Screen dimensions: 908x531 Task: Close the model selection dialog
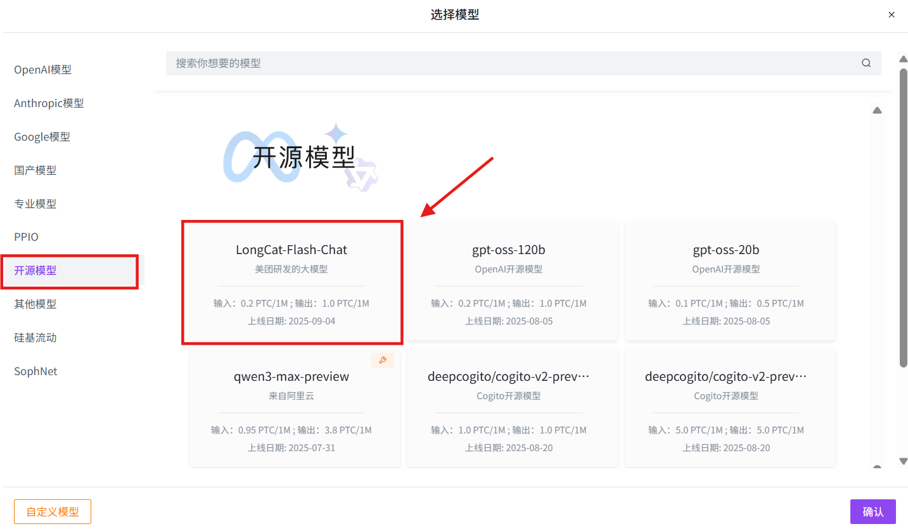[892, 15]
